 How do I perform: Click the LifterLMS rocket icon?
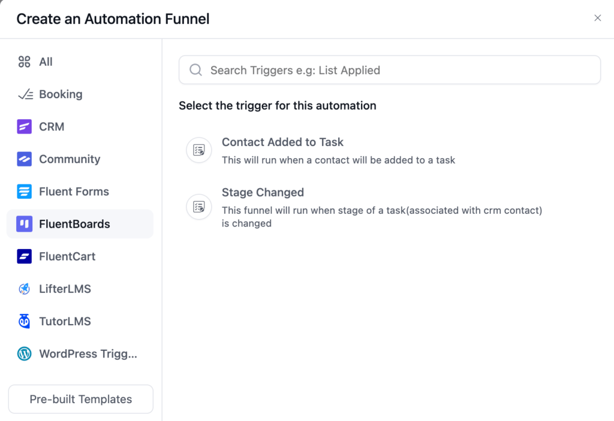[x=24, y=289]
